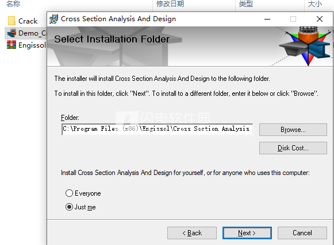Image resolution: width=334 pixels, height=245 pixels.
Task: Select the Crack folder name
Action: pyautogui.click(x=28, y=21)
